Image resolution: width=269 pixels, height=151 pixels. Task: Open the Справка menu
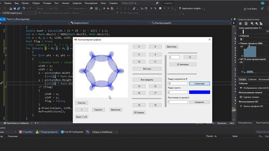click(113, 3)
